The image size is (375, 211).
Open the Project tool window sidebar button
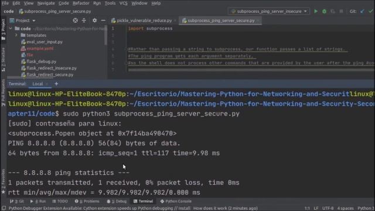[3, 29]
